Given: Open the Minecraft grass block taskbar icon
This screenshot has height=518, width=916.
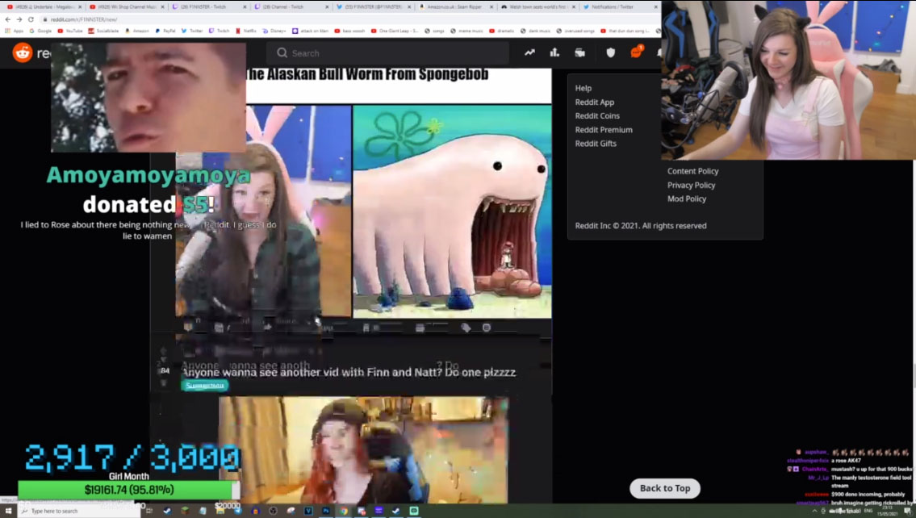Looking at the screenshot, I should point(185,511).
